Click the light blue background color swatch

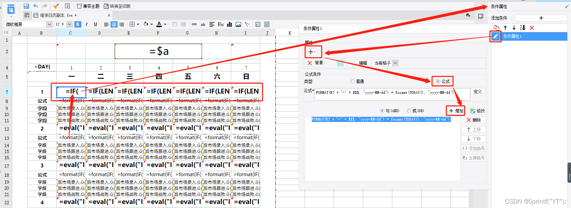click(x=341, y=63)
